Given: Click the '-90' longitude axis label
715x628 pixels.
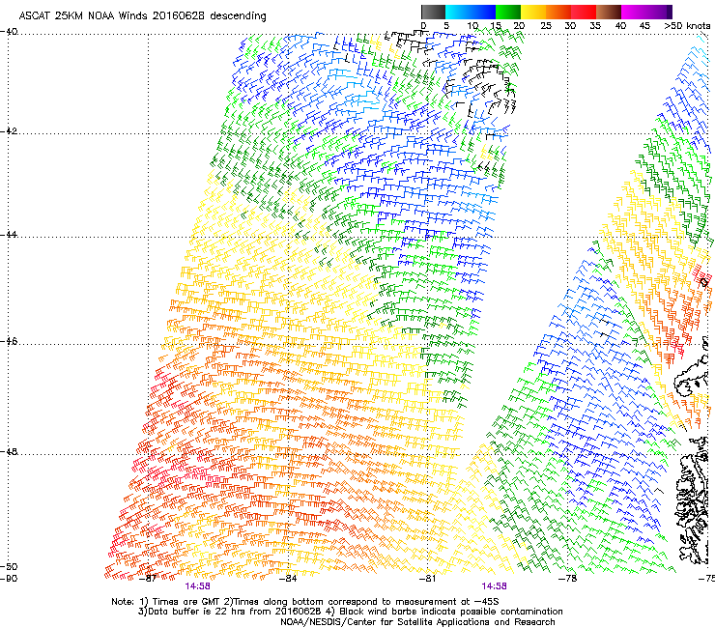Looking at the screenshot, I should tap(9, 579).
